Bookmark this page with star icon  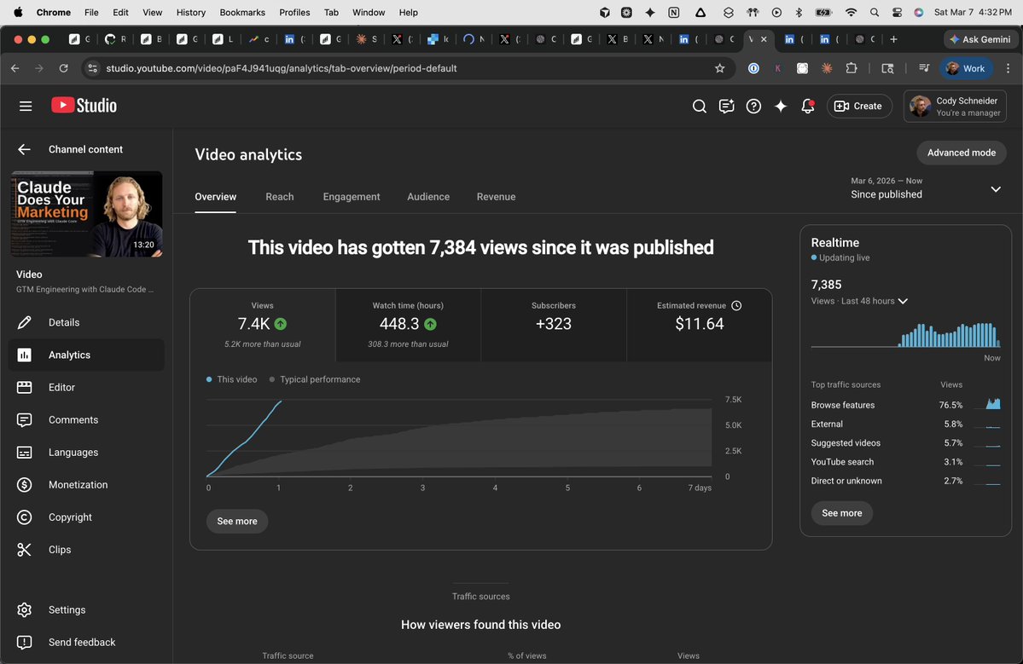tap(719, 68)
